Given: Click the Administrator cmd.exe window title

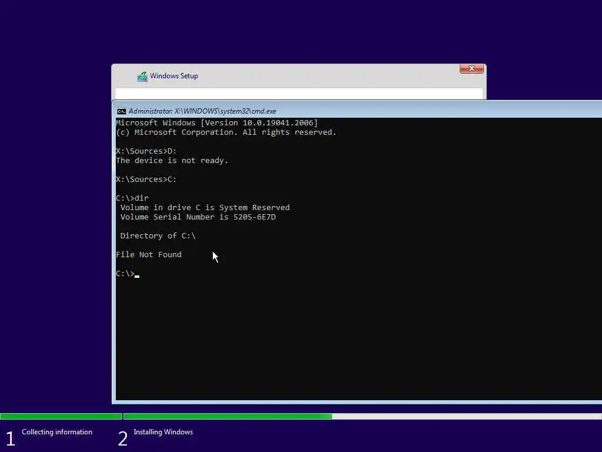Looking at the screenshot, I should [202, 111].
